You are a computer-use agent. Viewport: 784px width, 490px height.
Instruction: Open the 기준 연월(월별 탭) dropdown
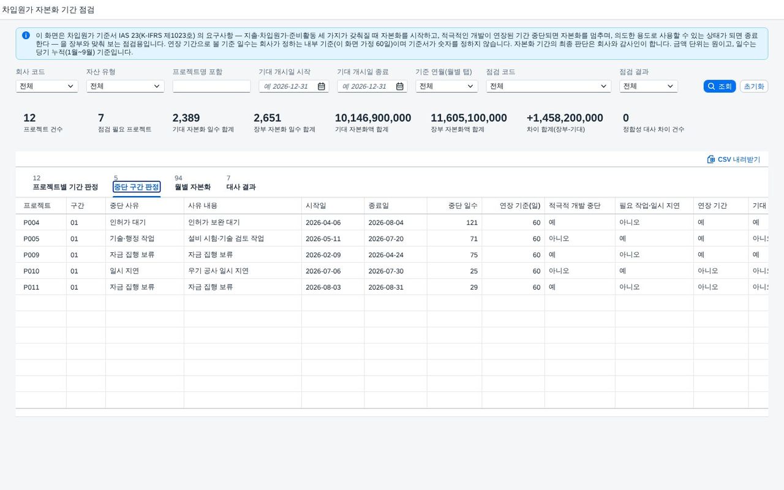pos(447,86)
